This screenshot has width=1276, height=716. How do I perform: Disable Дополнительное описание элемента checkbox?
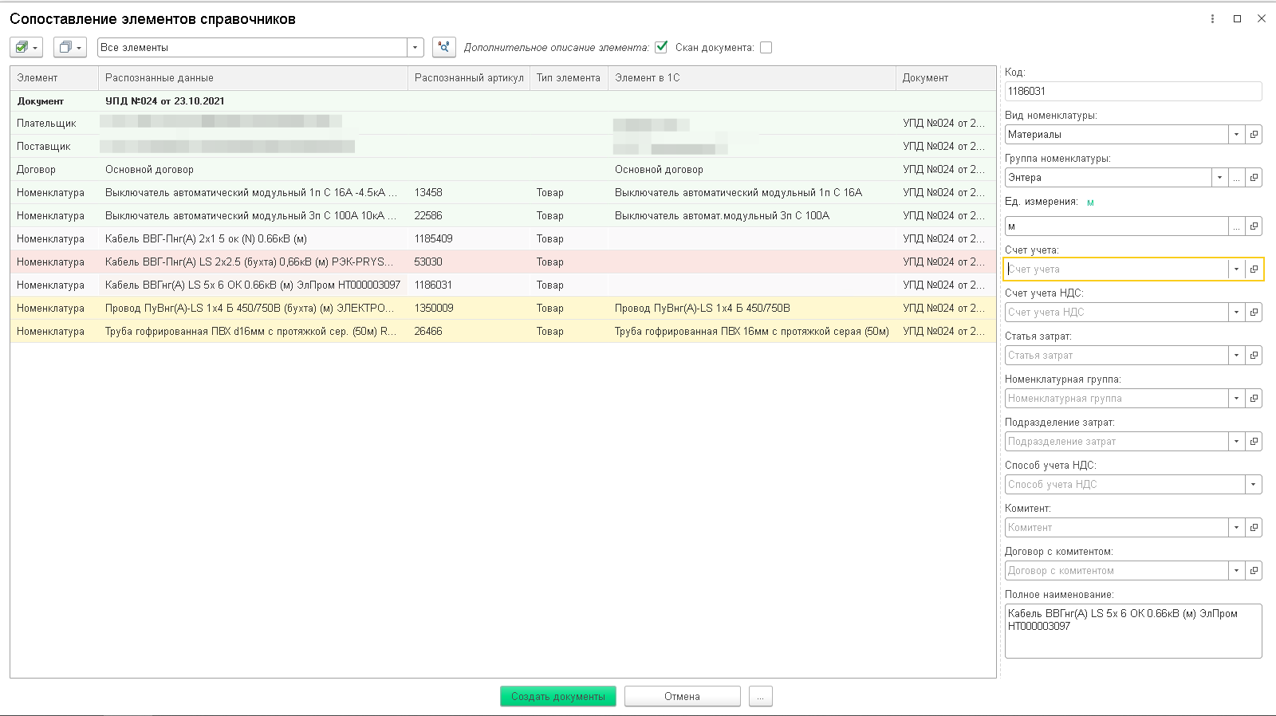click(x=661, y=47)
